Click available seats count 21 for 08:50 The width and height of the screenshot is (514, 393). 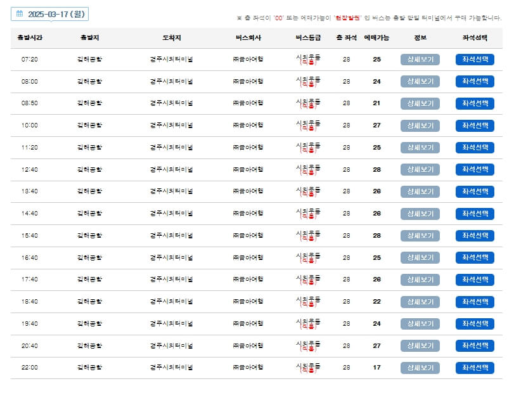tap(376, 103)
